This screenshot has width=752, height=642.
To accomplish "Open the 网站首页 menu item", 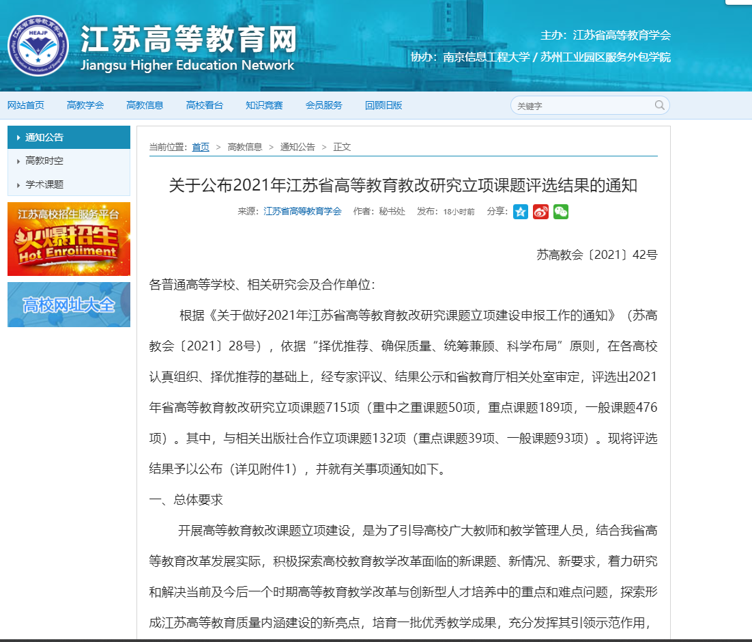I will pyautogui.click(x=26, y=105).
